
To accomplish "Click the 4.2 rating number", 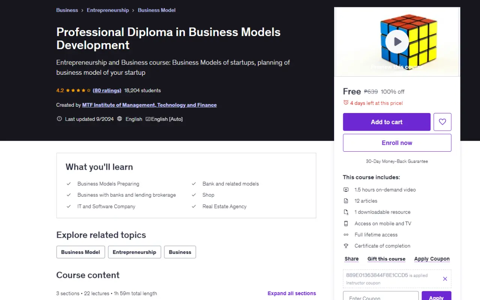I will pos(60,90).
